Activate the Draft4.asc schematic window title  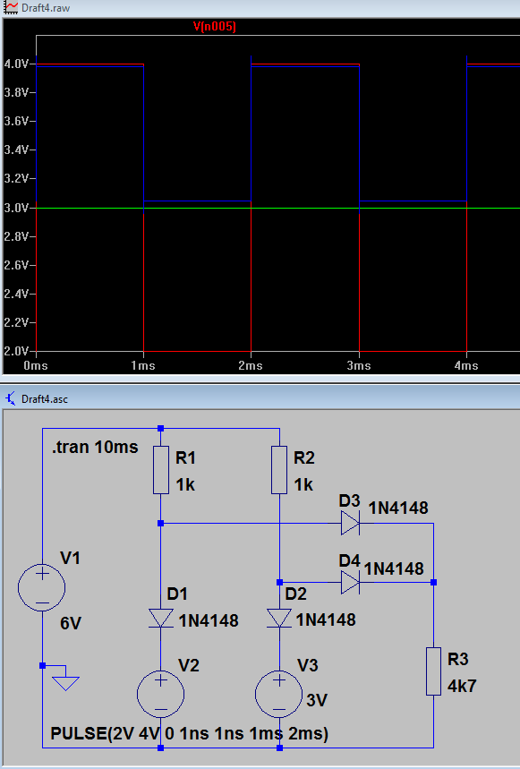45,398
